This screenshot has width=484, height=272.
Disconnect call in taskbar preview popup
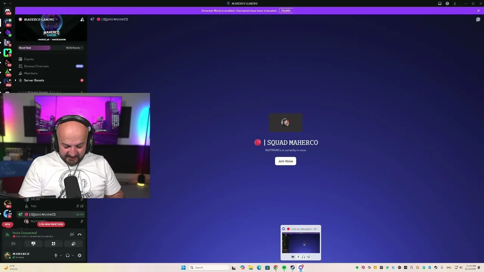tap(309, 257)
